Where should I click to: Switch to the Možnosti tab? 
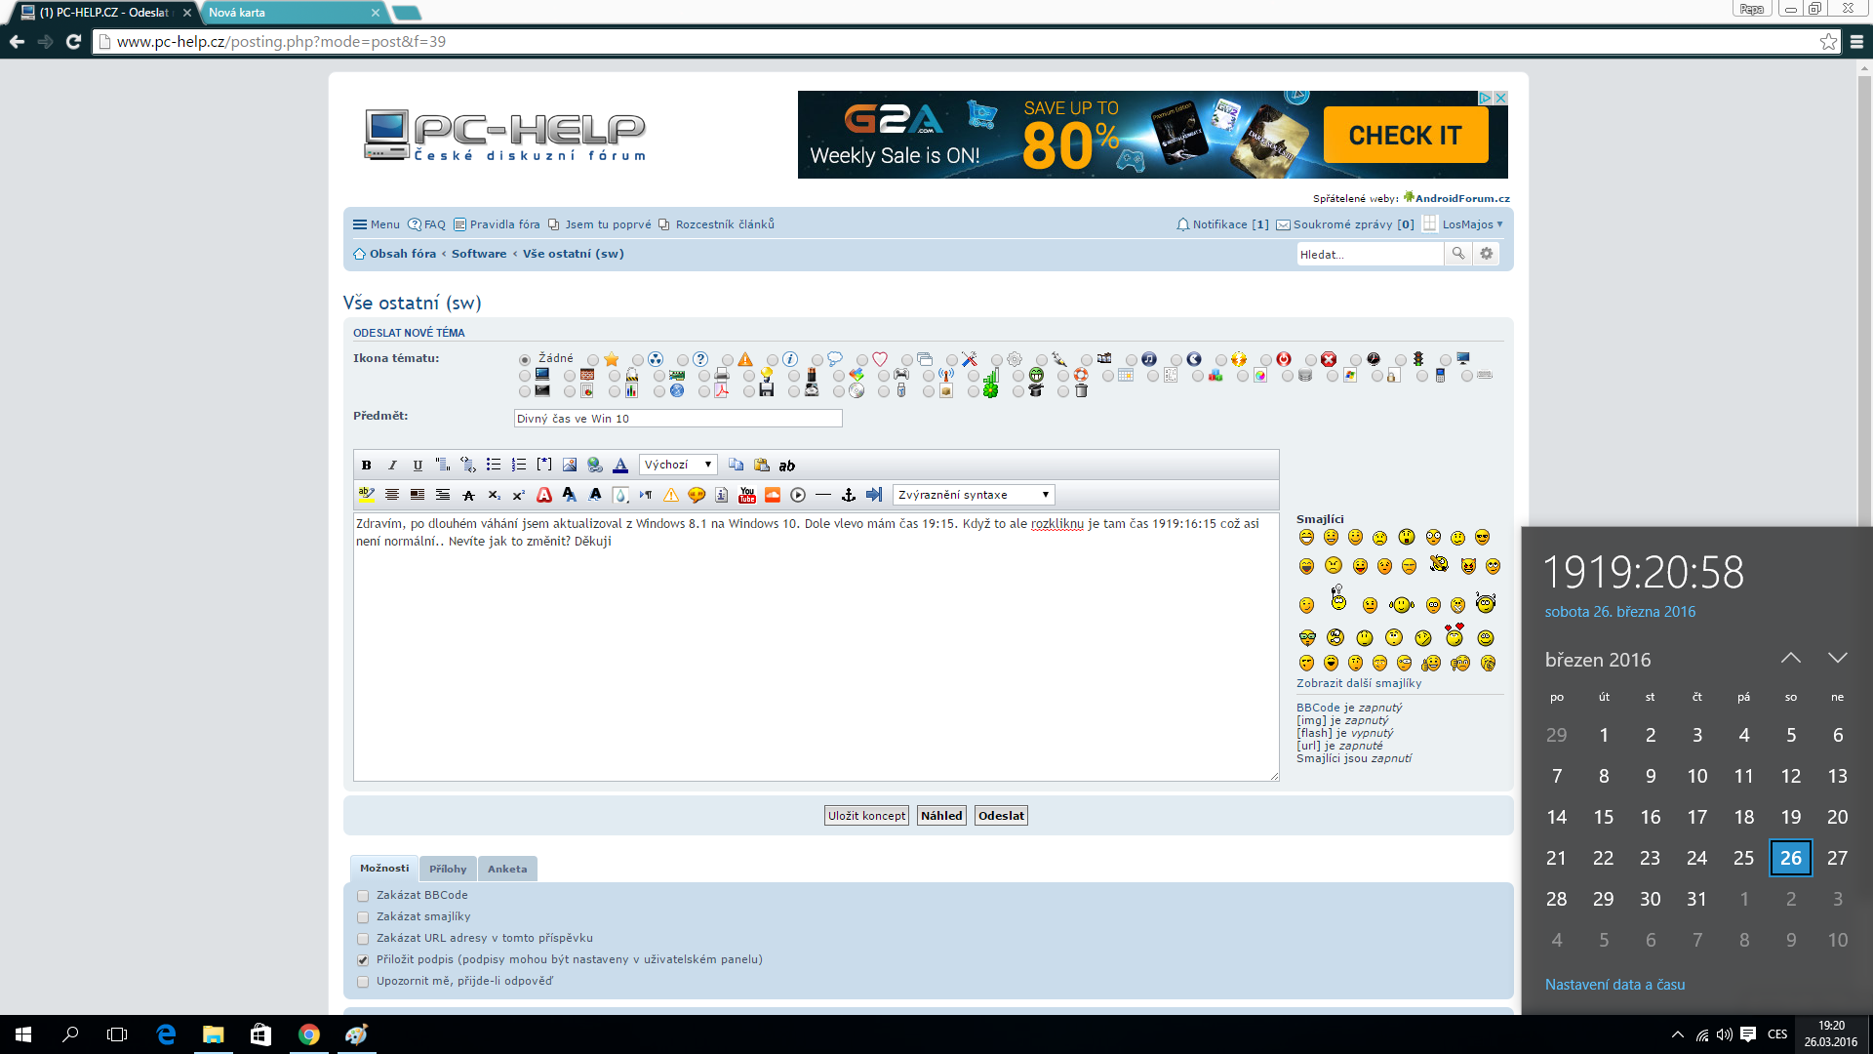pyautogui.click(x=384, y=868)
